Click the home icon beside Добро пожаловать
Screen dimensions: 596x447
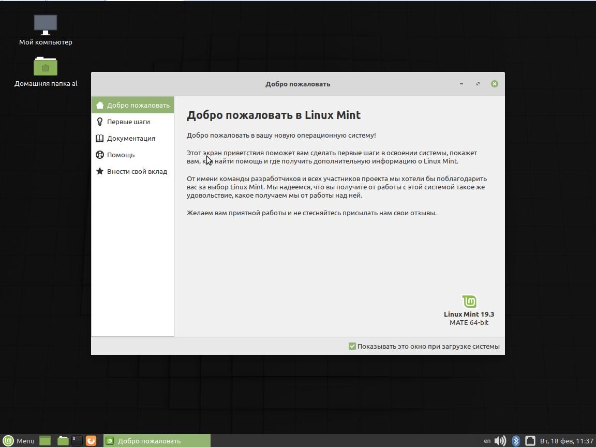coord(99,106)
